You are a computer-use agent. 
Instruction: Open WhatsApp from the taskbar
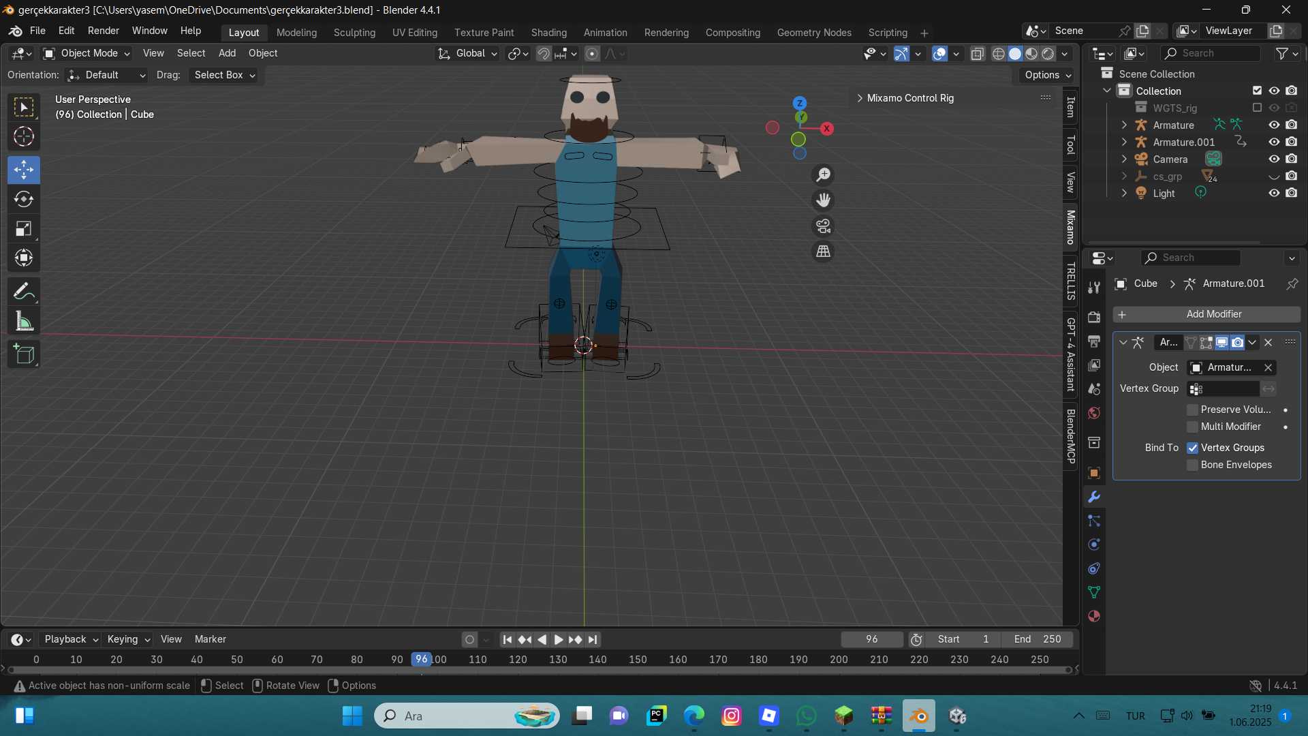point(806,716)
